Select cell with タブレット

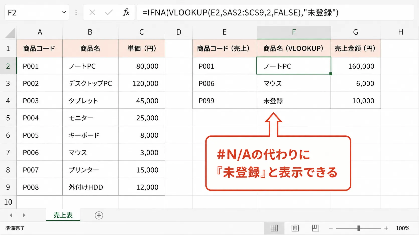click(x=90, y=101)
